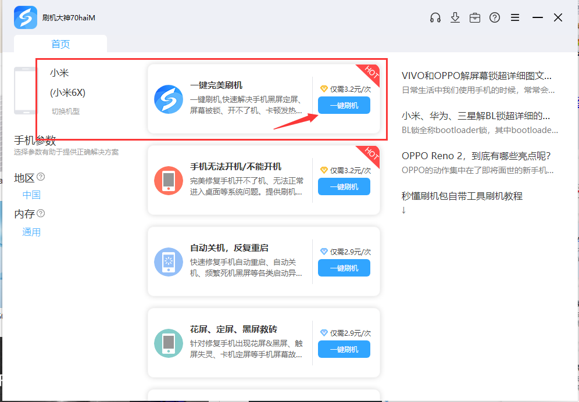The image size is (579, 402).
Task: Click gold diamond icon in 一键完美刷机 card
Action: (324, 89)
